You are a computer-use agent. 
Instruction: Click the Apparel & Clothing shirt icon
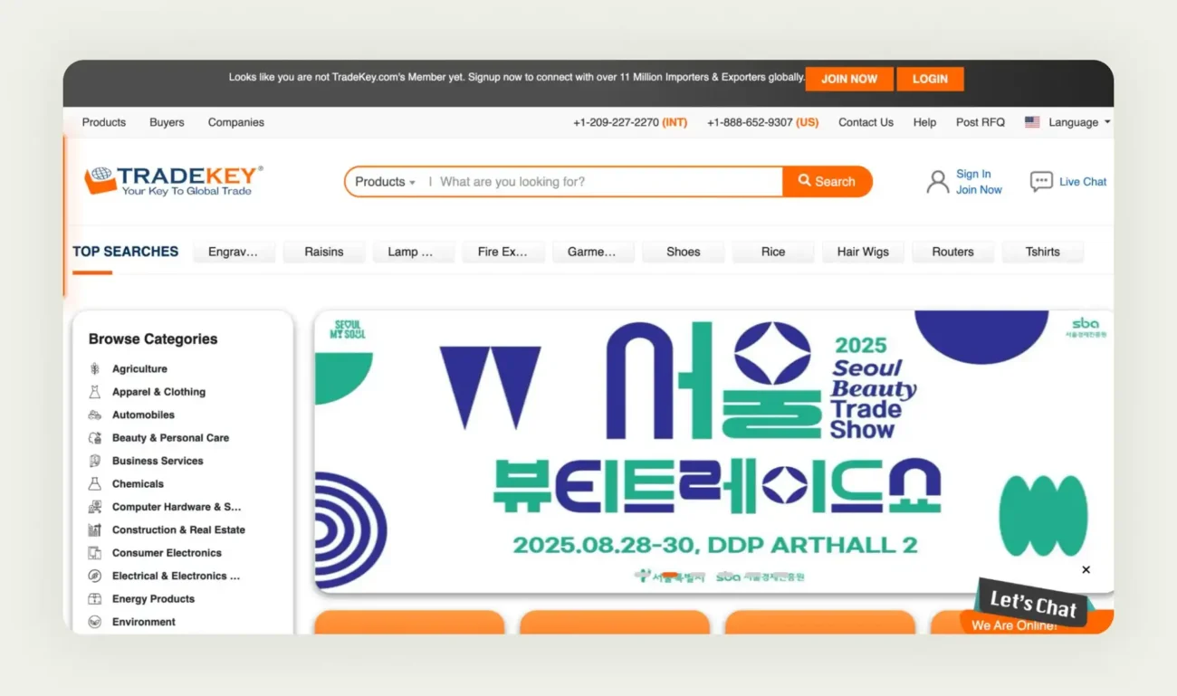pyautogui.click(x=93, y=391)
